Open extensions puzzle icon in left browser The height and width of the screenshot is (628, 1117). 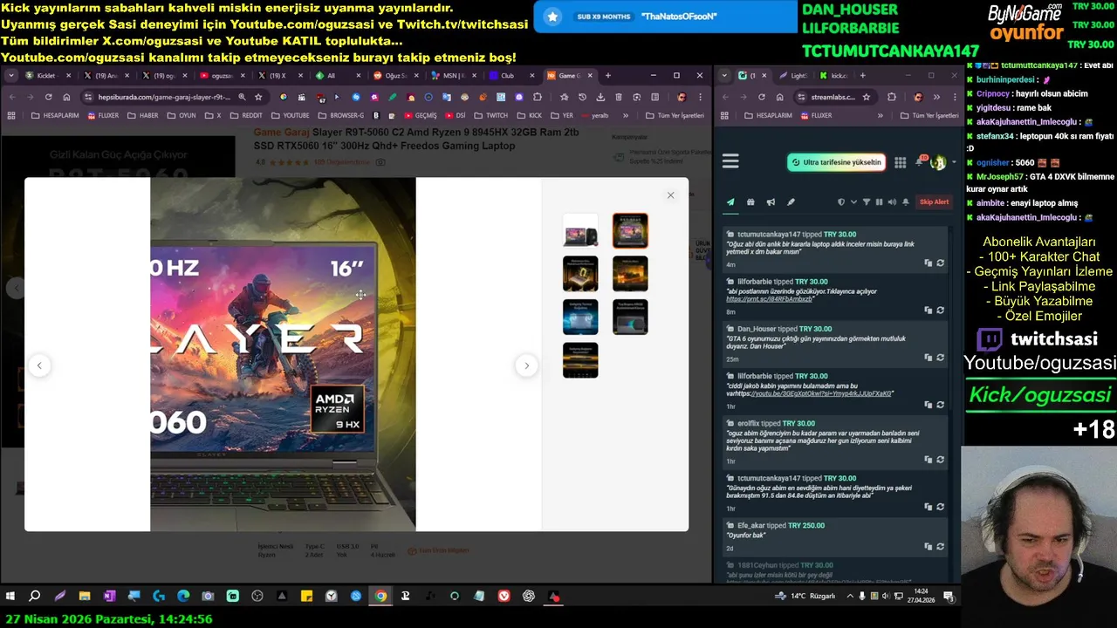pos(538,97)
